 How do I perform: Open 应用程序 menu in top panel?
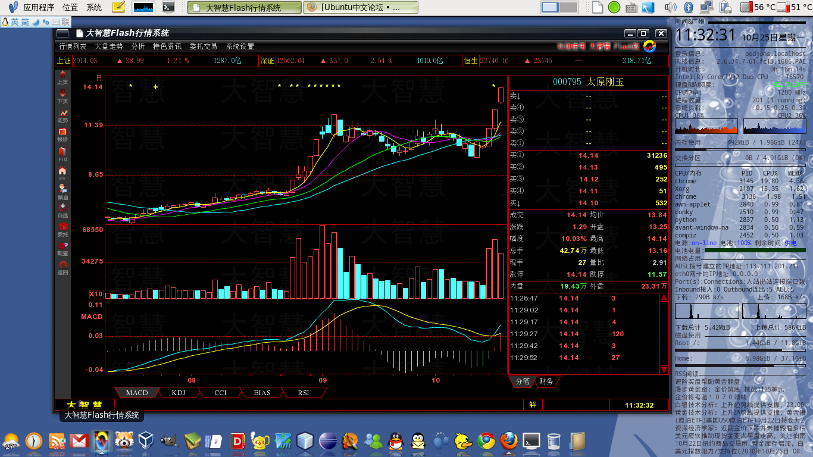[39, 7]
